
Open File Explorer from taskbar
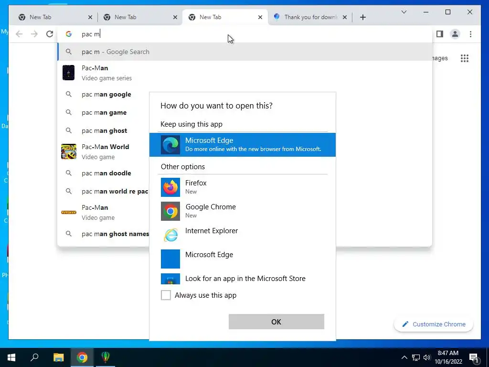click(x=58, y=357)
